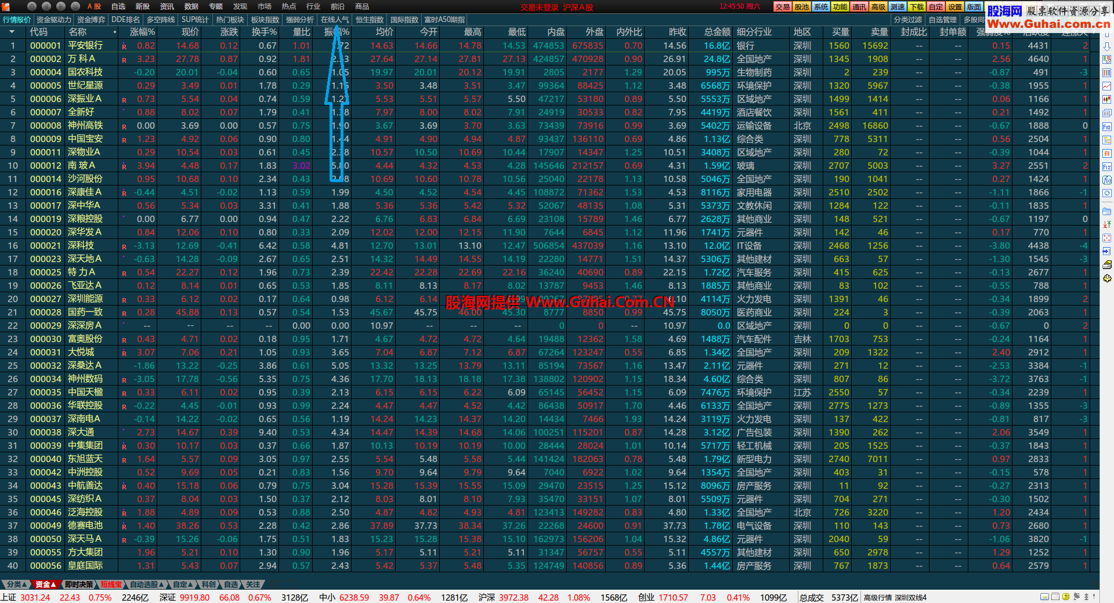Click the 设置 button
1114x603 pixels.
[955, 7]
